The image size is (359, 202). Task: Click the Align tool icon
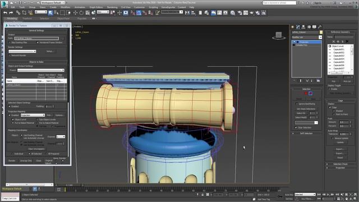pyautogui.click(x=193, y=13)
